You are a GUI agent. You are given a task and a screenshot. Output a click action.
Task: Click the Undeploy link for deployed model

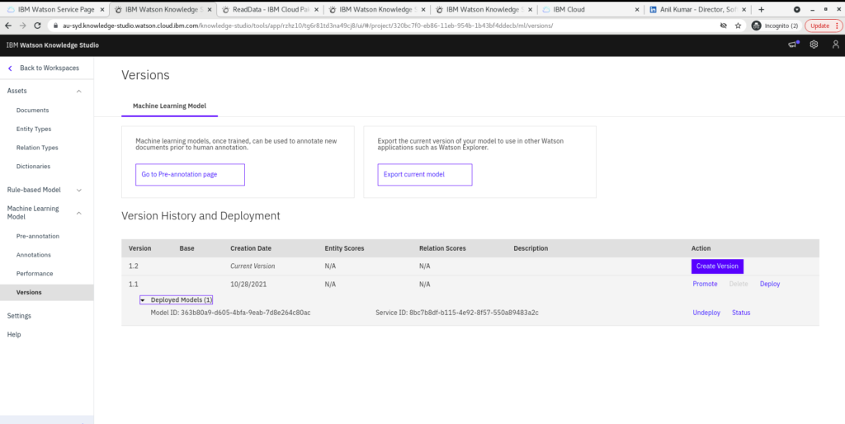[706, 313]
